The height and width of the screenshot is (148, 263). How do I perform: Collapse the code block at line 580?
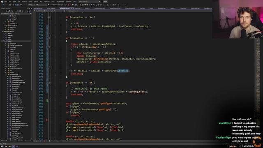[48, 38]
